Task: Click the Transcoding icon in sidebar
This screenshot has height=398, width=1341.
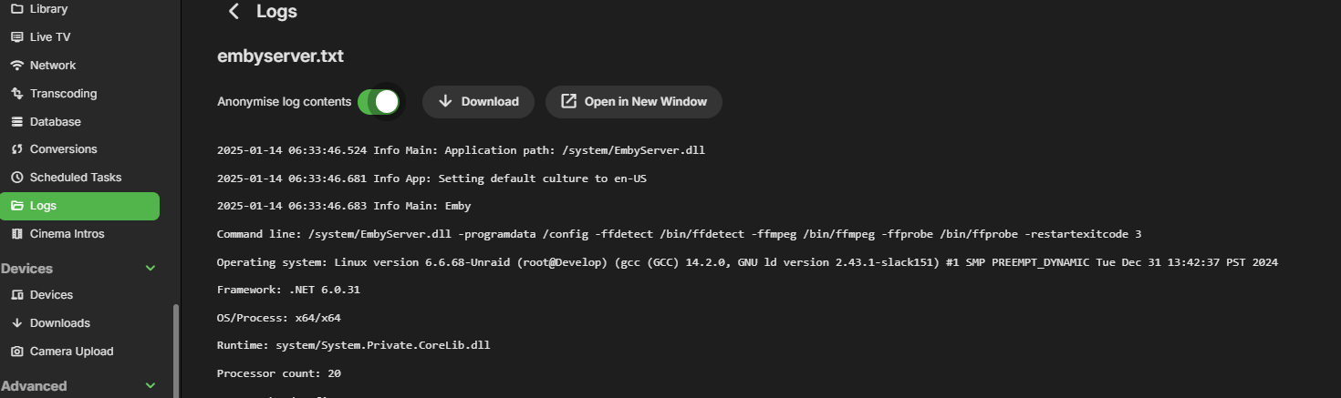Action: (x=16, y=94)
